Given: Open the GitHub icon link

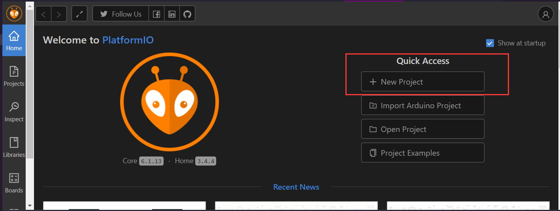Looking at the screenshot, I should click(x=187, y=14).
